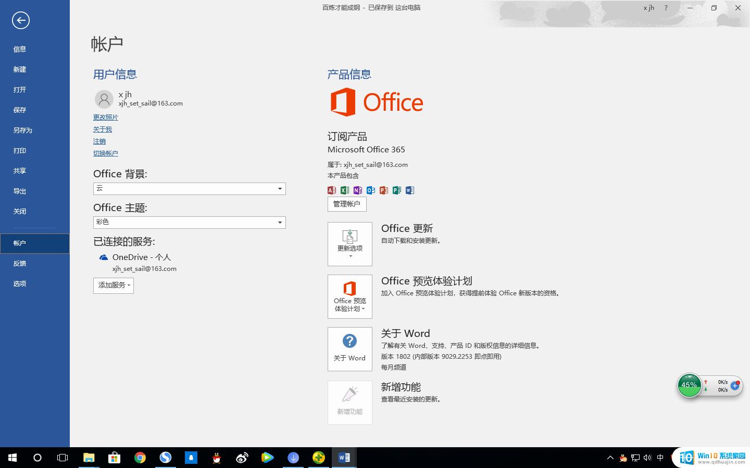Viewport: 750px width, 468px height.
Task: Select 导出 in the sidebar
Action: tap(35, 191)
